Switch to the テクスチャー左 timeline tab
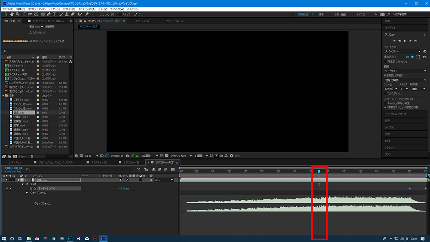The width and height of the screenshot is (430, 242). pos(96,163)
